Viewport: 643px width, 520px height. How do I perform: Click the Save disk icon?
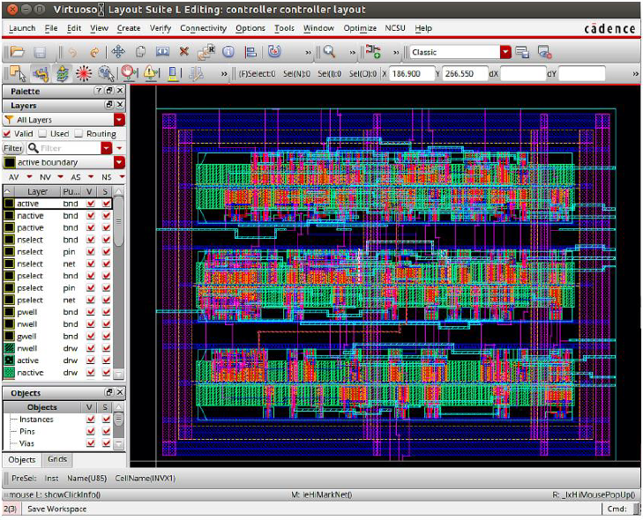tap(40, 52)
